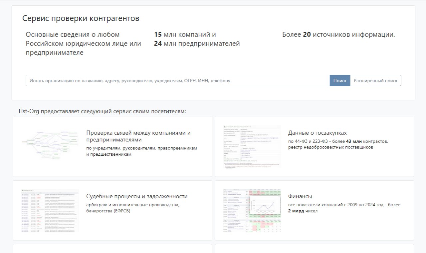Click the List-Org предоставляет следующий сервис line
Image resolution: width=426 pixels, height=253 pixels.
tap(102, 111)
